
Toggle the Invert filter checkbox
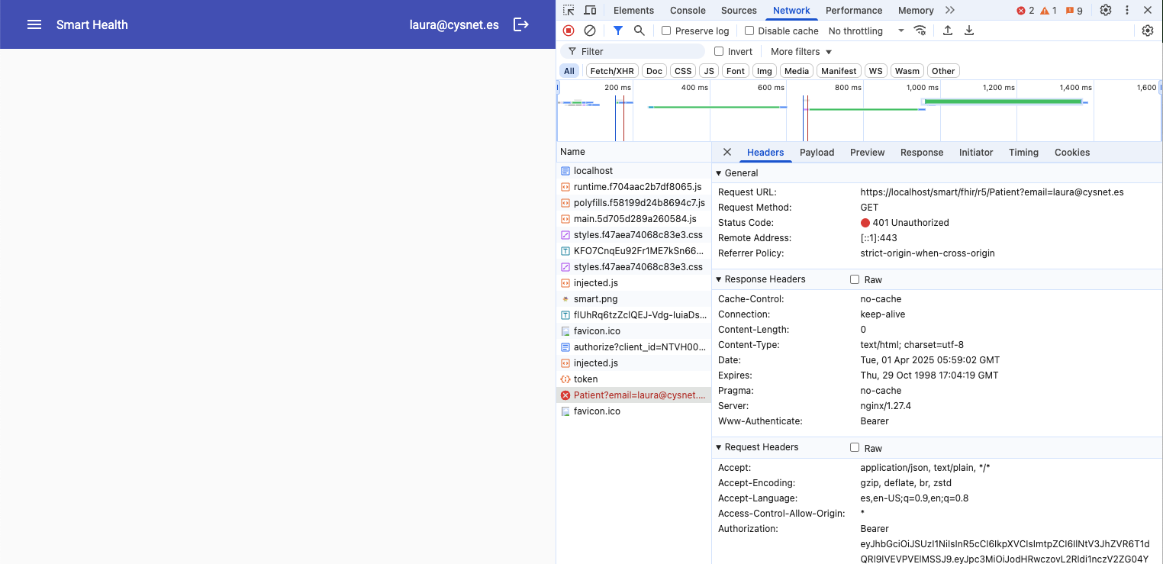coord(719,51)
